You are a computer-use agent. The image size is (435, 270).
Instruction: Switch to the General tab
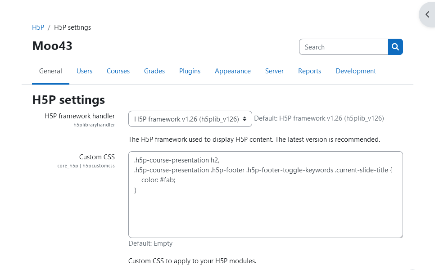[50, 71]
